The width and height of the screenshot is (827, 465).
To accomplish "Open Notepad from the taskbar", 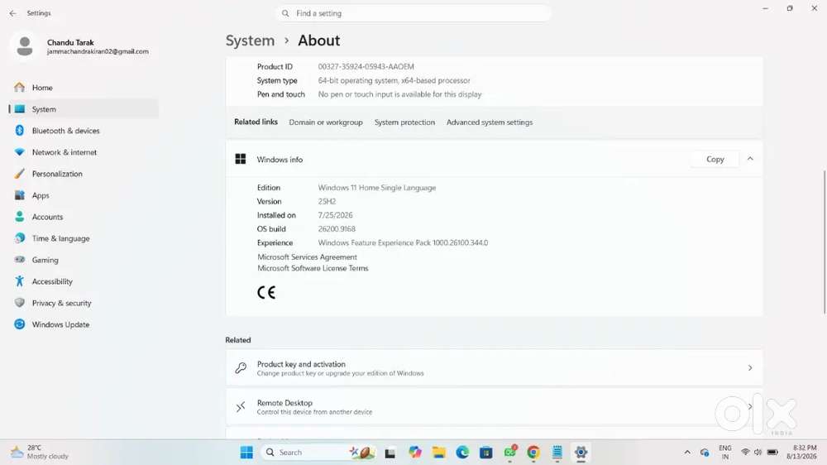I will pos(557,453).
